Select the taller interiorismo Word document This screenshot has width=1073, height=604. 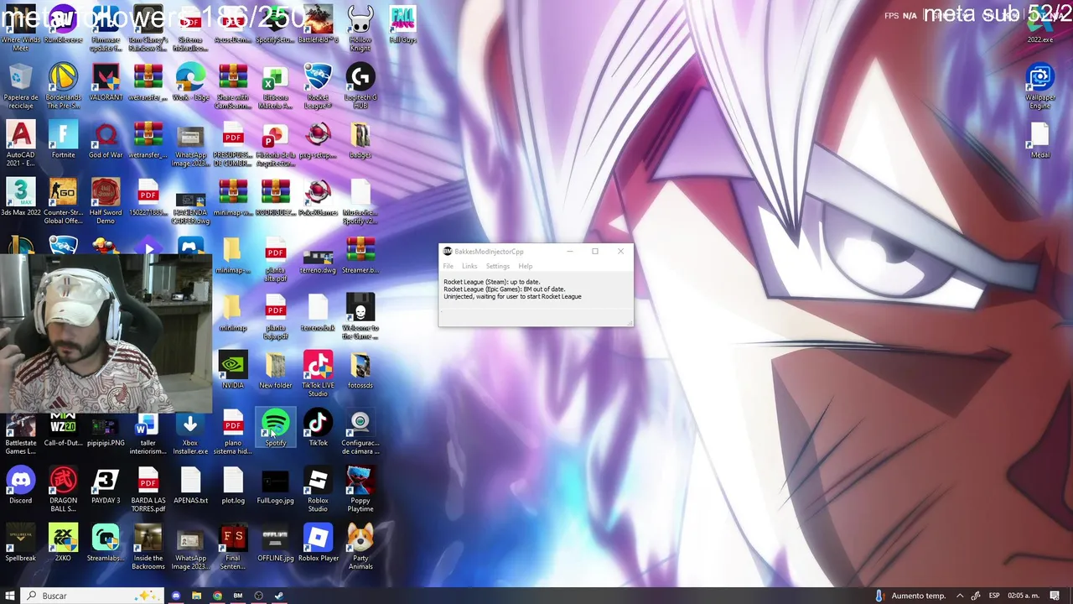click(x=148, y=431)
